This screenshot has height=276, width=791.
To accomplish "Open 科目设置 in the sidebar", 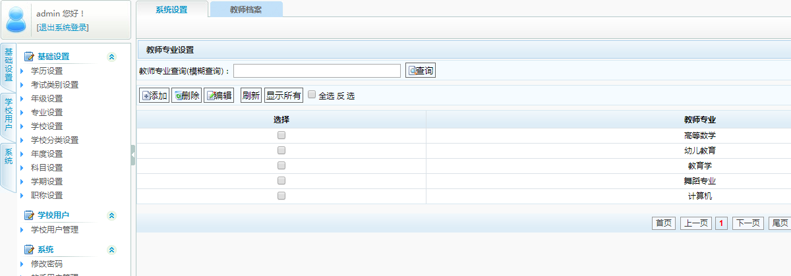I will pos(47,168).
